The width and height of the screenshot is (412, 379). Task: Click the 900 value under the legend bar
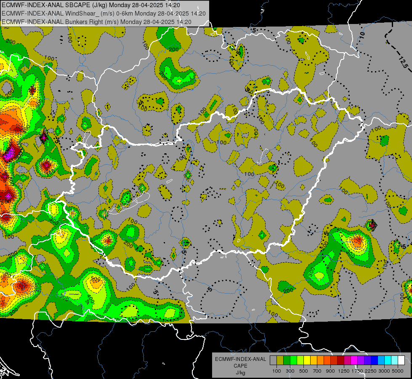[330, 371]
